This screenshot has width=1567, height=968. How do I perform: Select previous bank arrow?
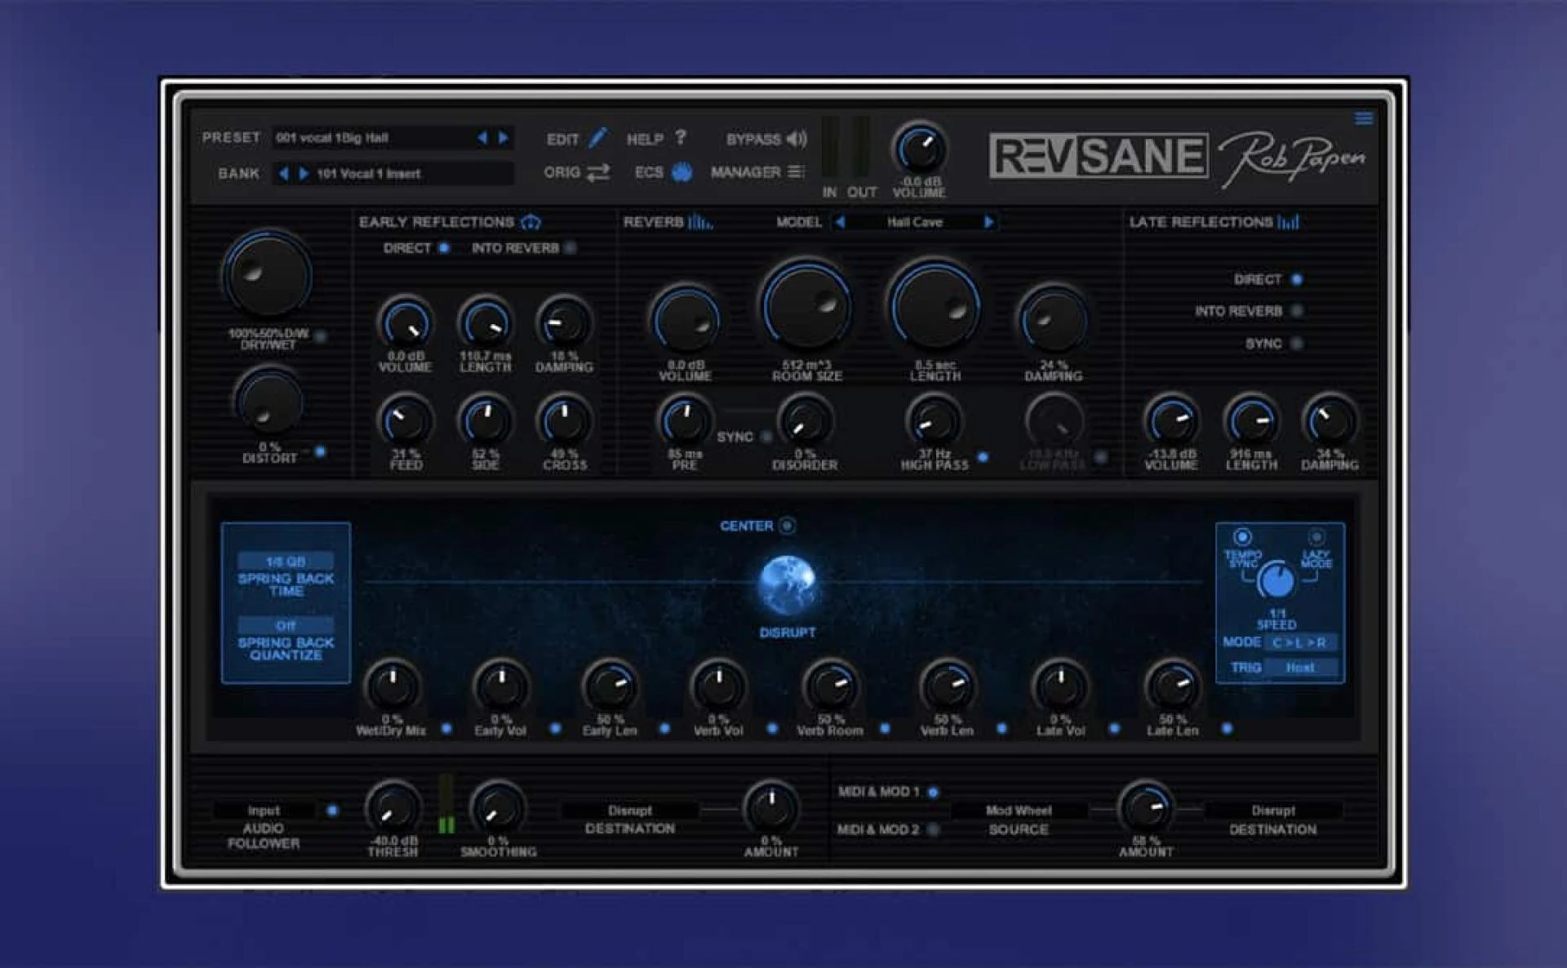click(x=283, y=173)
